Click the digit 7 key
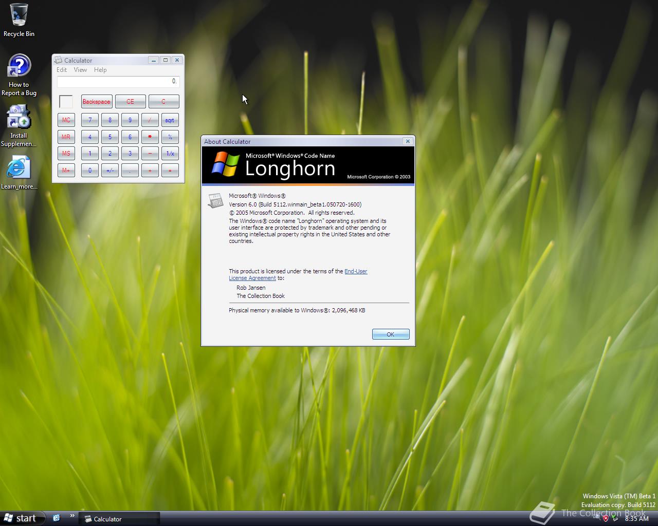 click(90, 120)
